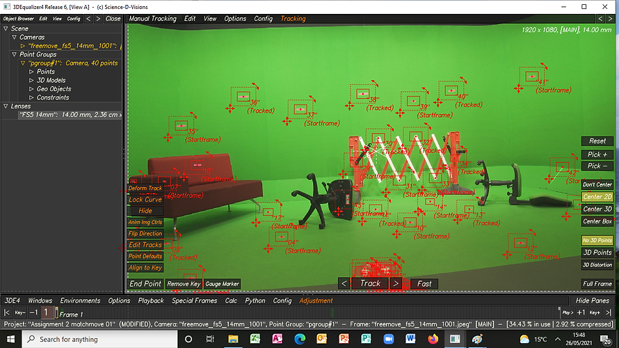619x348 pixels.
Task: Go to previous keyframe with Key- button
Action: pyautogui.click(x=19, y=313)
